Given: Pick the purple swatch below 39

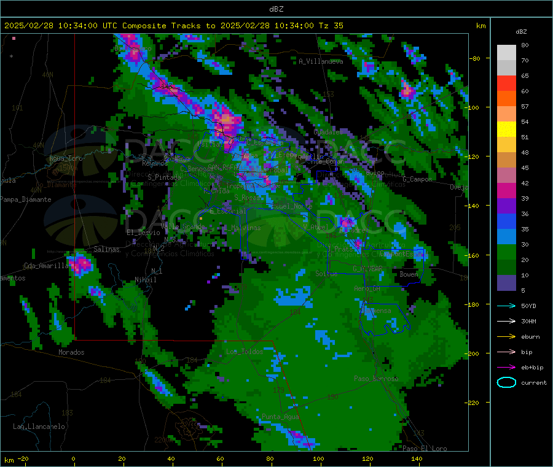Looking at the screenshot, I should [x=506, y=206].
